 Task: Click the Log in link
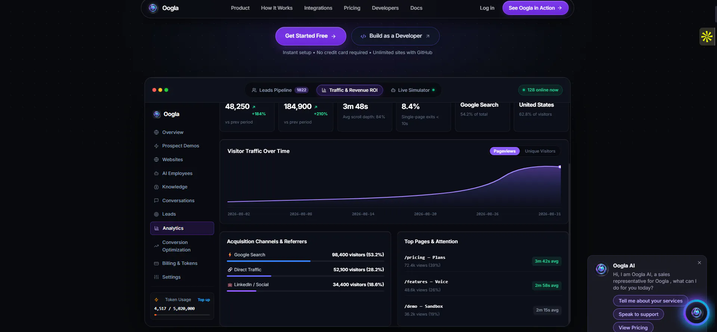click(487, 8)
